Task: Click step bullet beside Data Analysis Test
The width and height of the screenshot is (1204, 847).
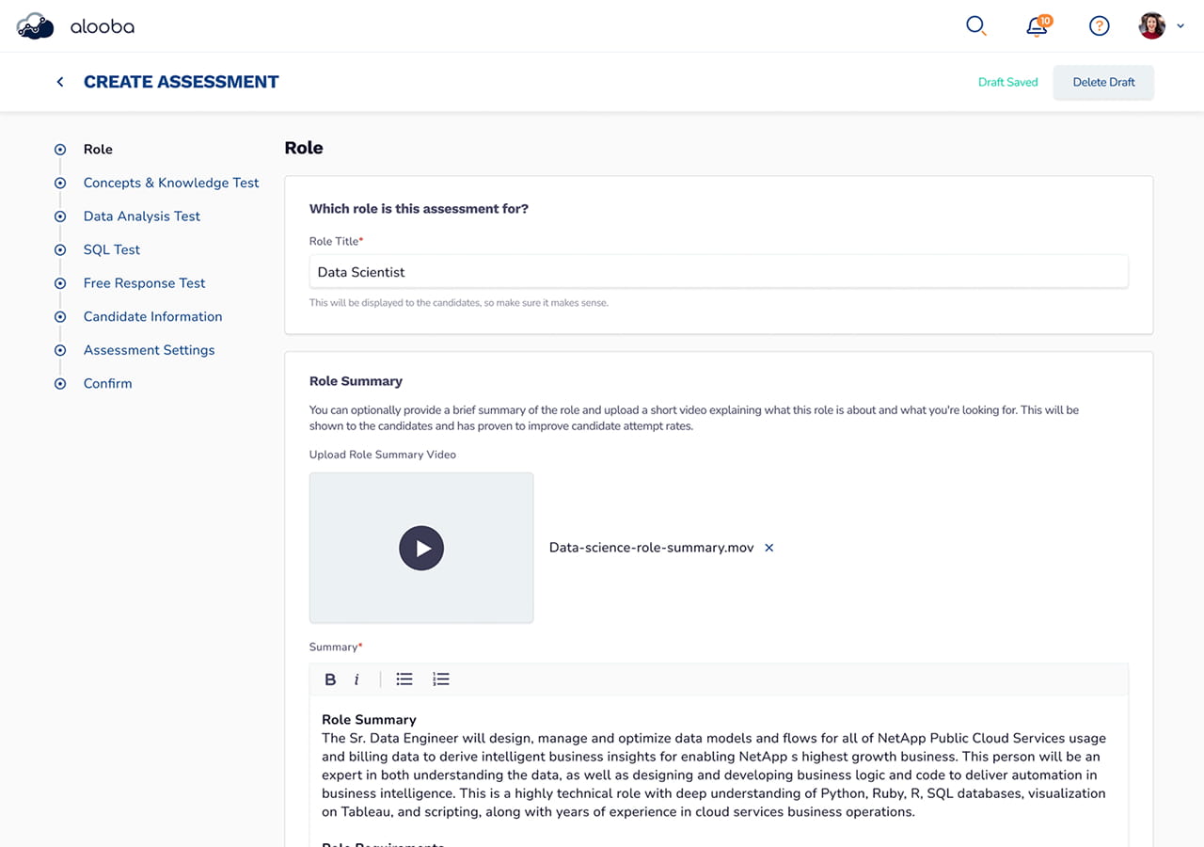Action: tap(60, 216)
